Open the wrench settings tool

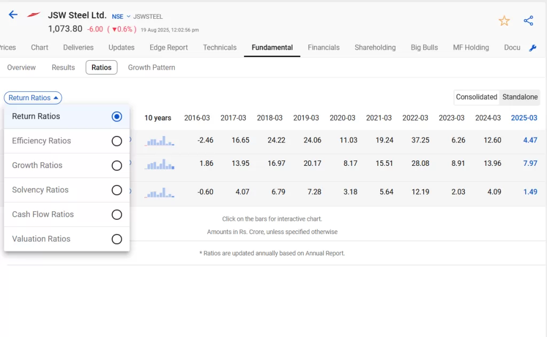tap(533, 48)
